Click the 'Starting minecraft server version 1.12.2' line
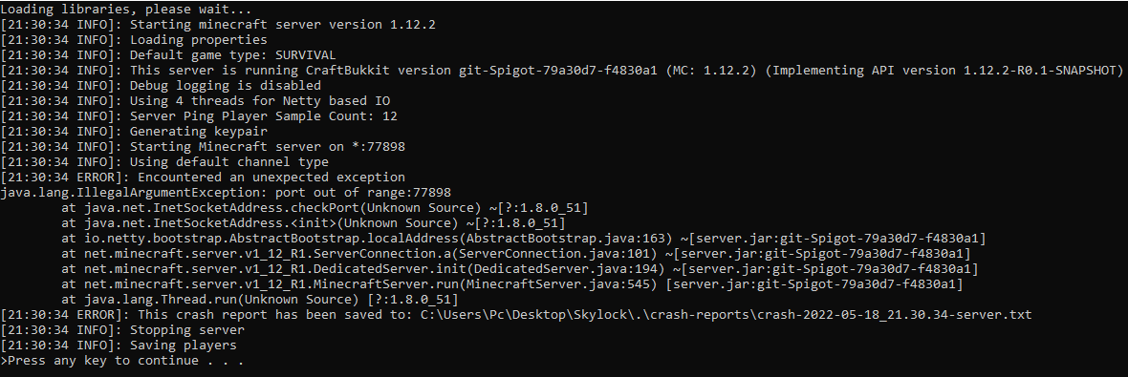The image size is (1128, 377). pyautogui.click(x=218, y=25)
